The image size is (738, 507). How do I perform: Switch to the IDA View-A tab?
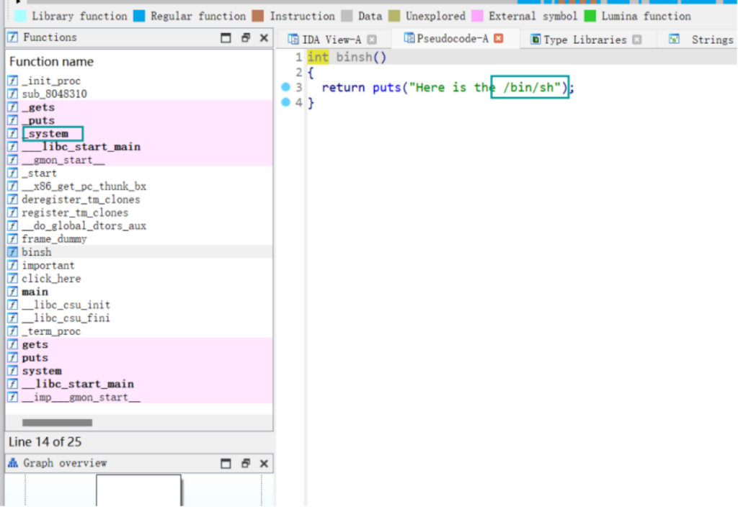(331, 40)
